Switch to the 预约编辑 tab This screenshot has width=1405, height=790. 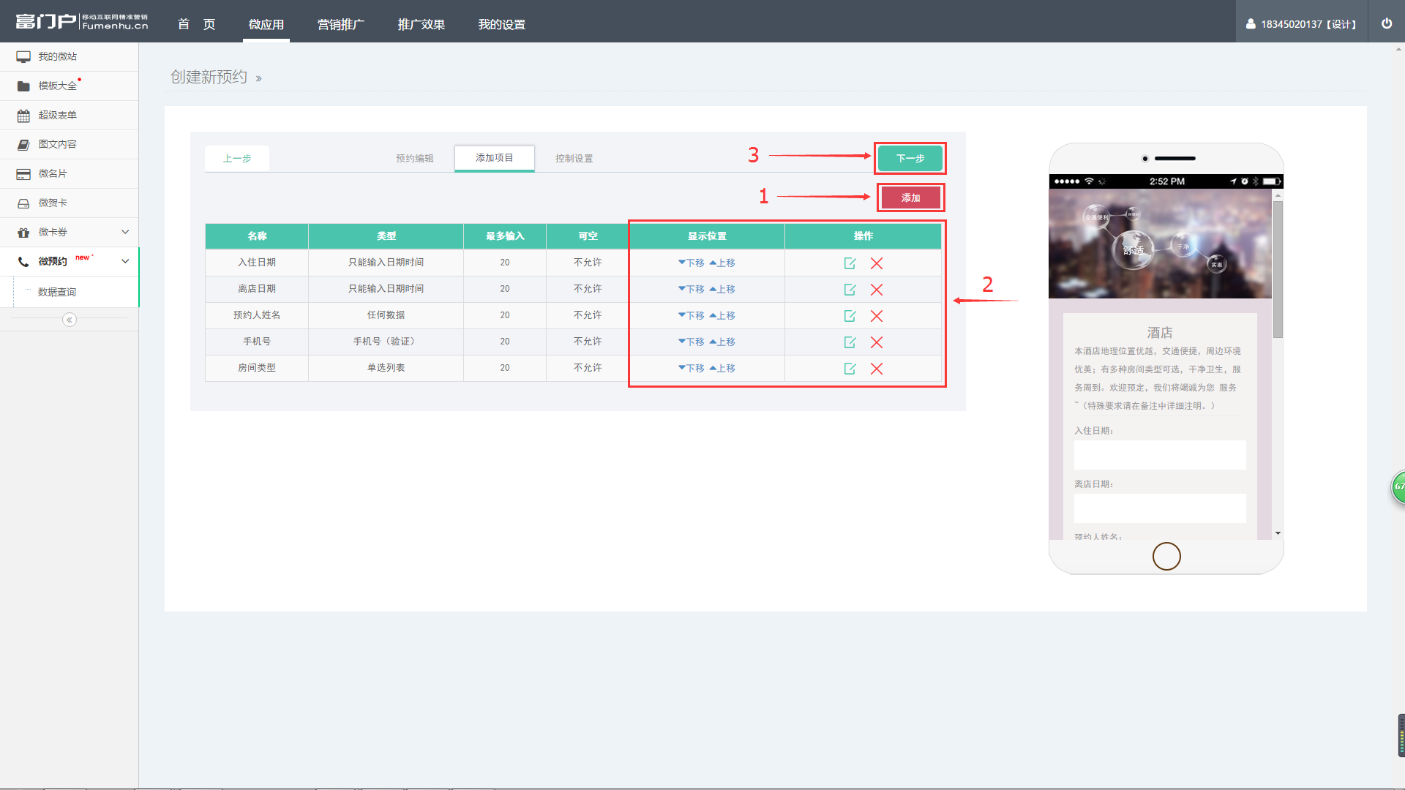pos(415,158)
